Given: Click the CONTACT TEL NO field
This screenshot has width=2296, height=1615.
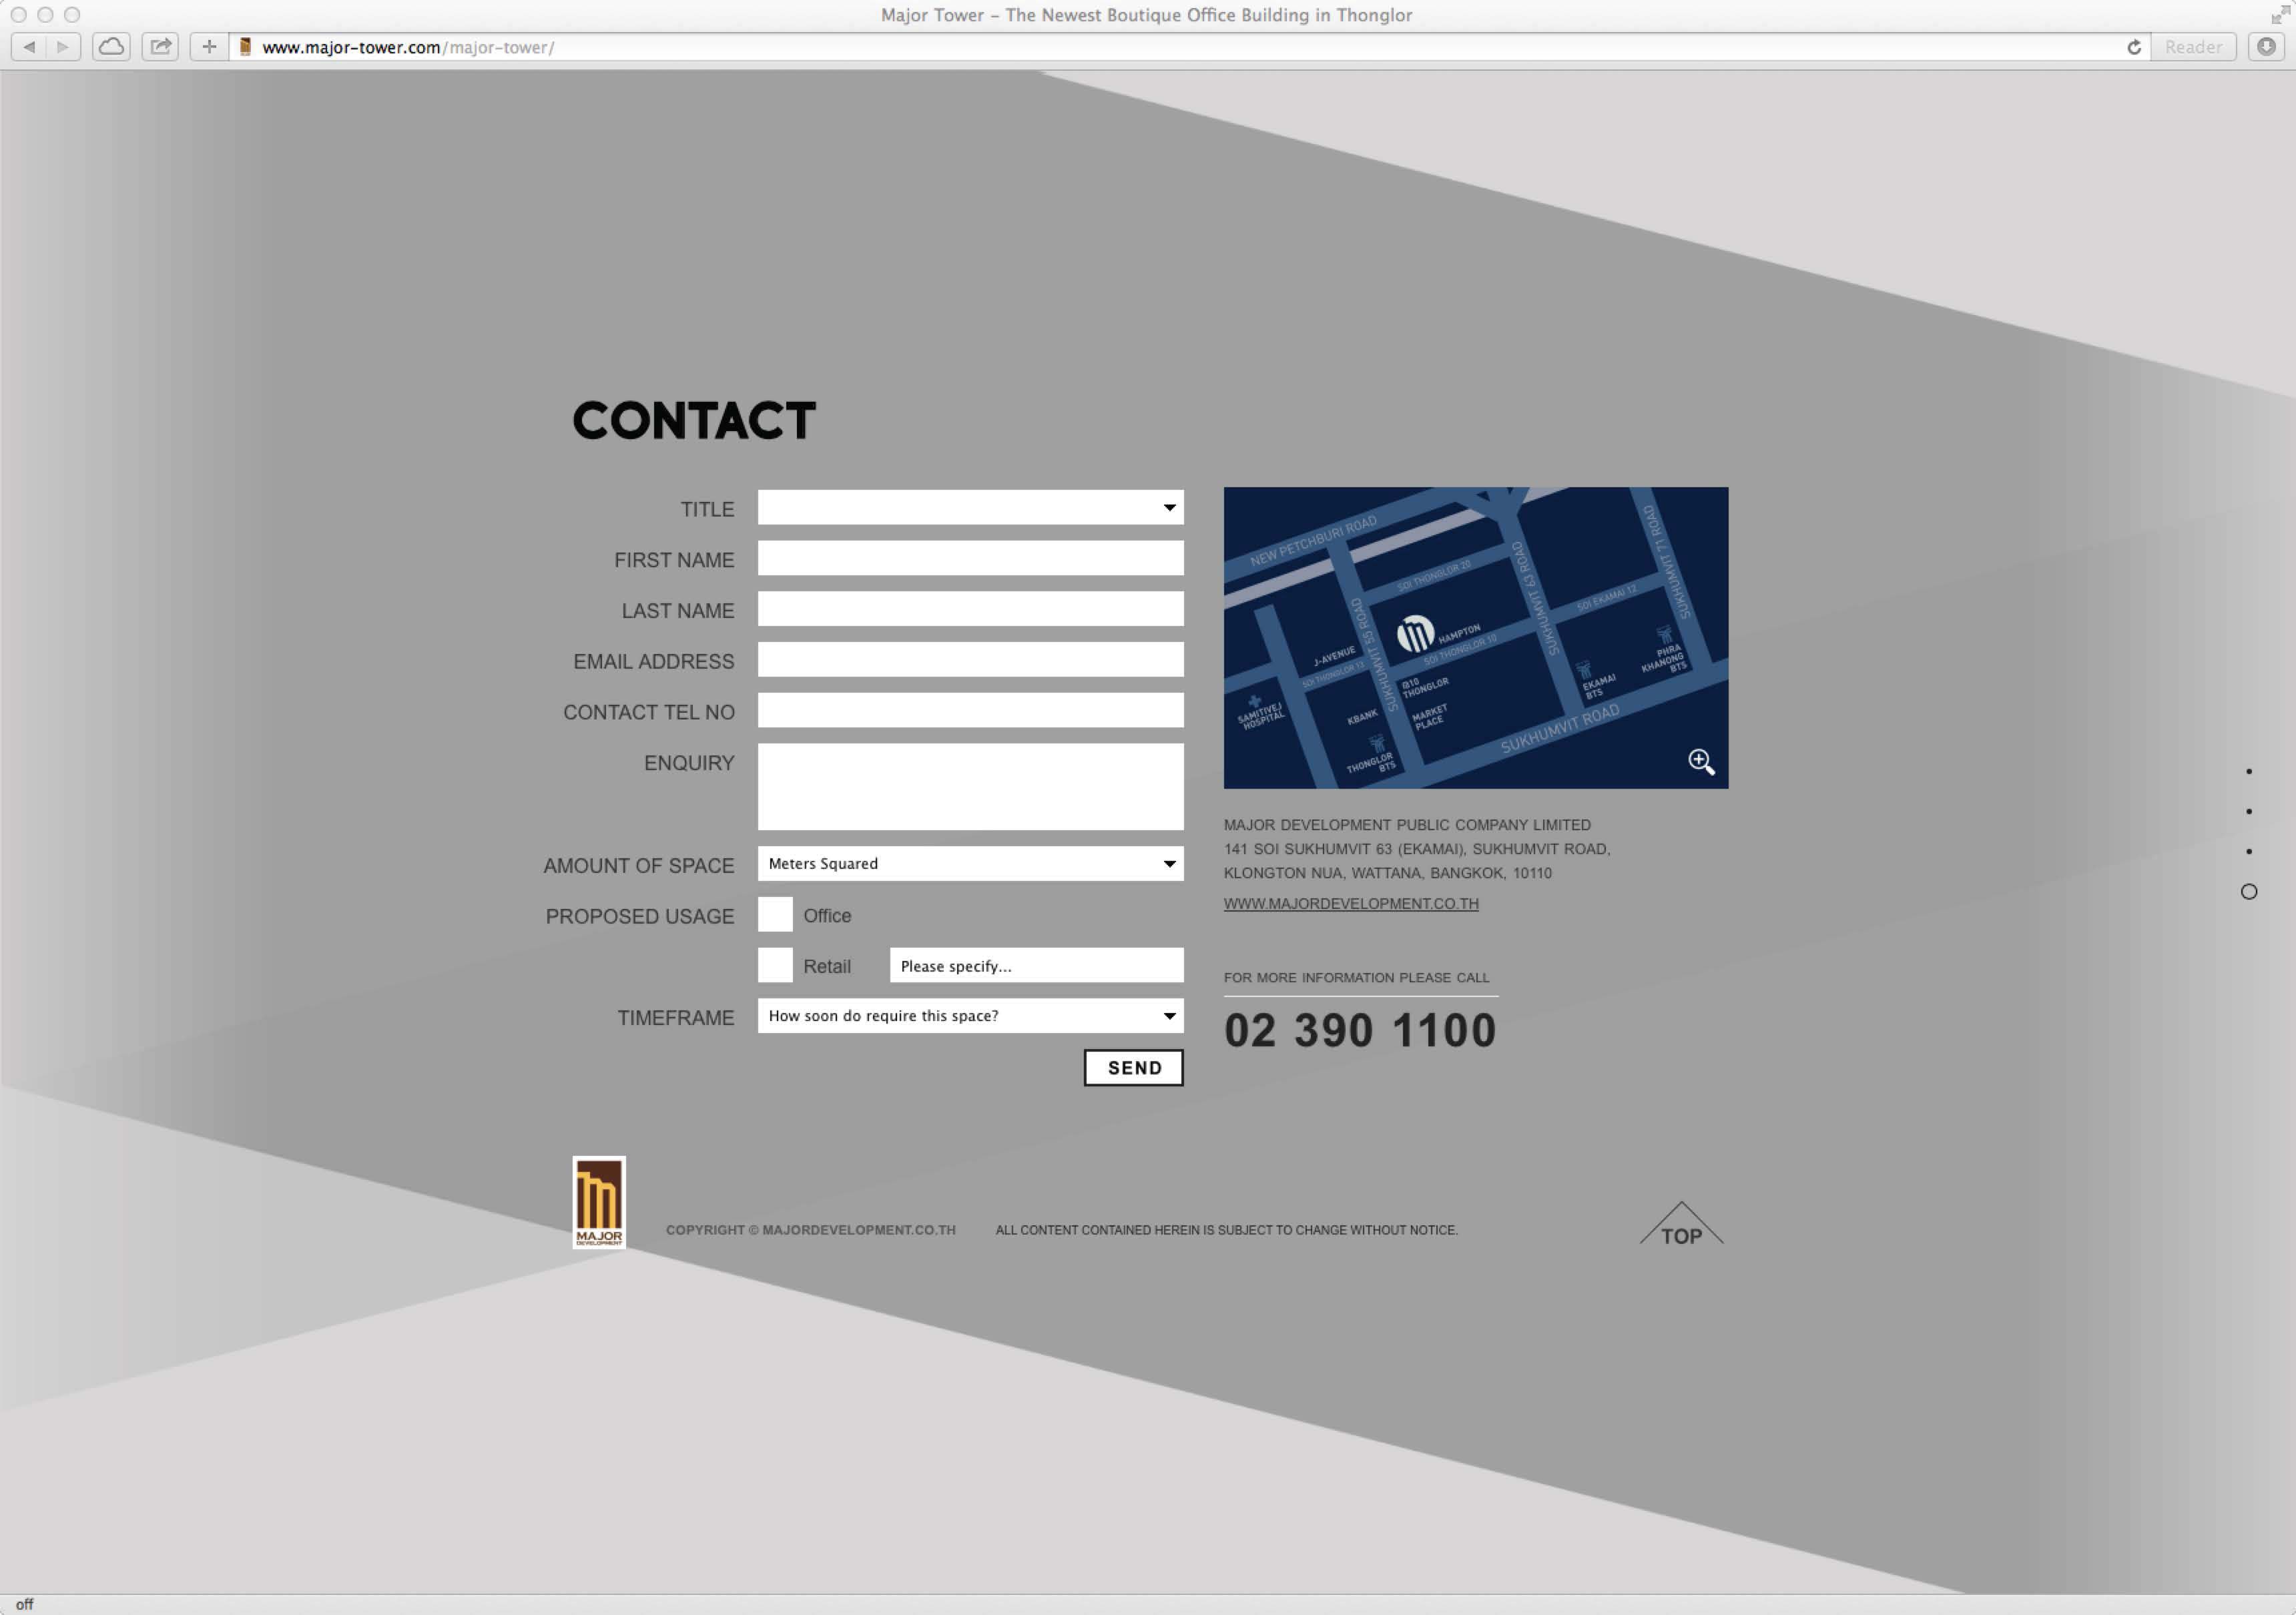Looking at the screenshot, I should [970, 711].
